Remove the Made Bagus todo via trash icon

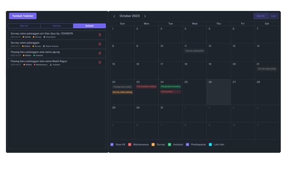coord(100,62)
